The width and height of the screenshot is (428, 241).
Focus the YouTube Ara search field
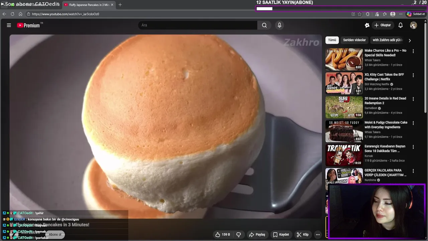tap(198, 25)
